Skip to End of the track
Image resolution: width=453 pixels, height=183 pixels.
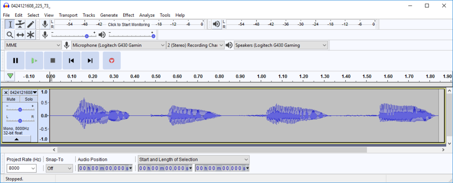coord(90,61)
